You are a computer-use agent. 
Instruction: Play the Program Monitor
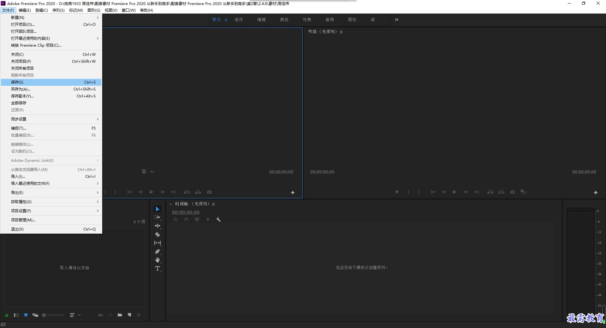point(454,192)
